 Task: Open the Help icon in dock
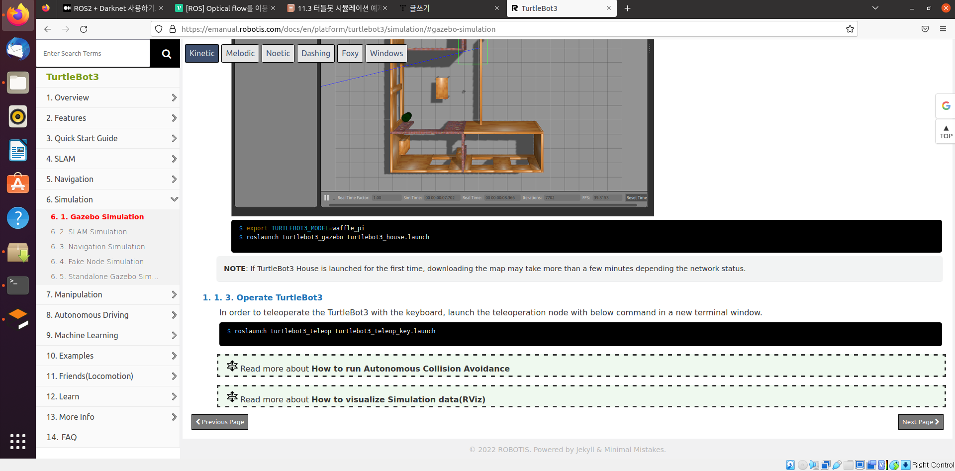(x=18, y=218)
